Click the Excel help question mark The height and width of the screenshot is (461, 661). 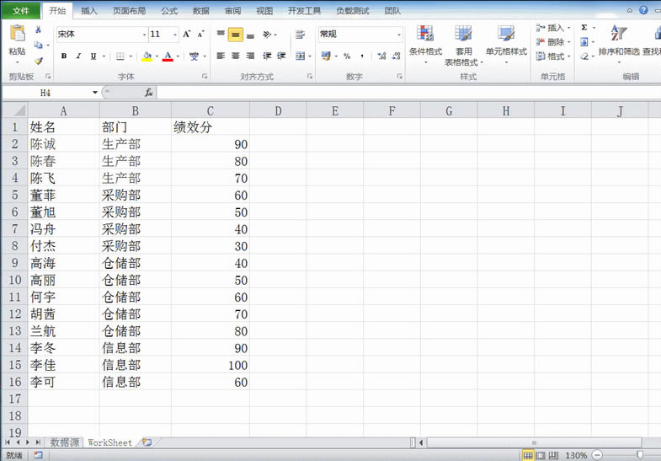click(643, 10)
